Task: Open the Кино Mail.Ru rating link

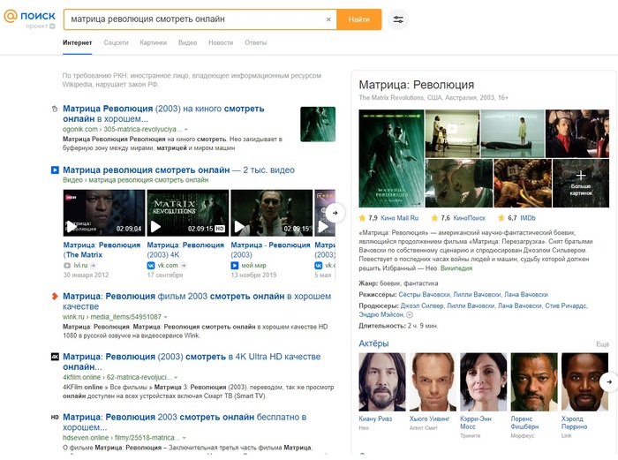Action: [x=399, y=218]
